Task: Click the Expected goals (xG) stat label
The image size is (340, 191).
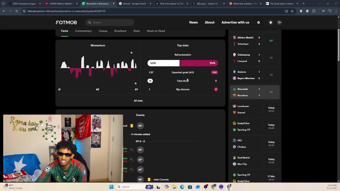Action: tap(183, 72)
